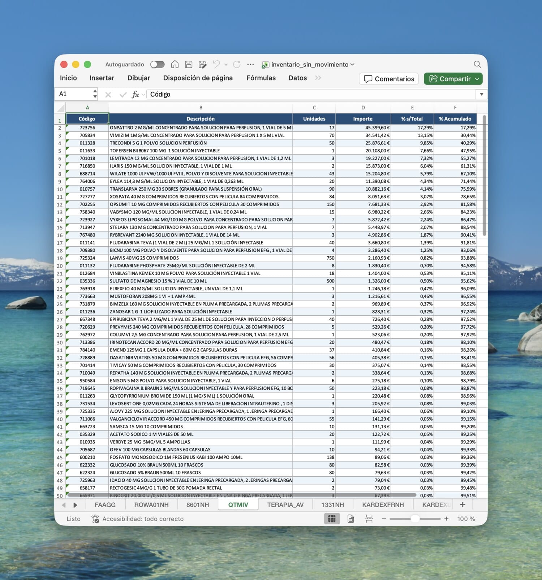Click the Comentarios button
The image size is (542, 580).
(389, 79)
